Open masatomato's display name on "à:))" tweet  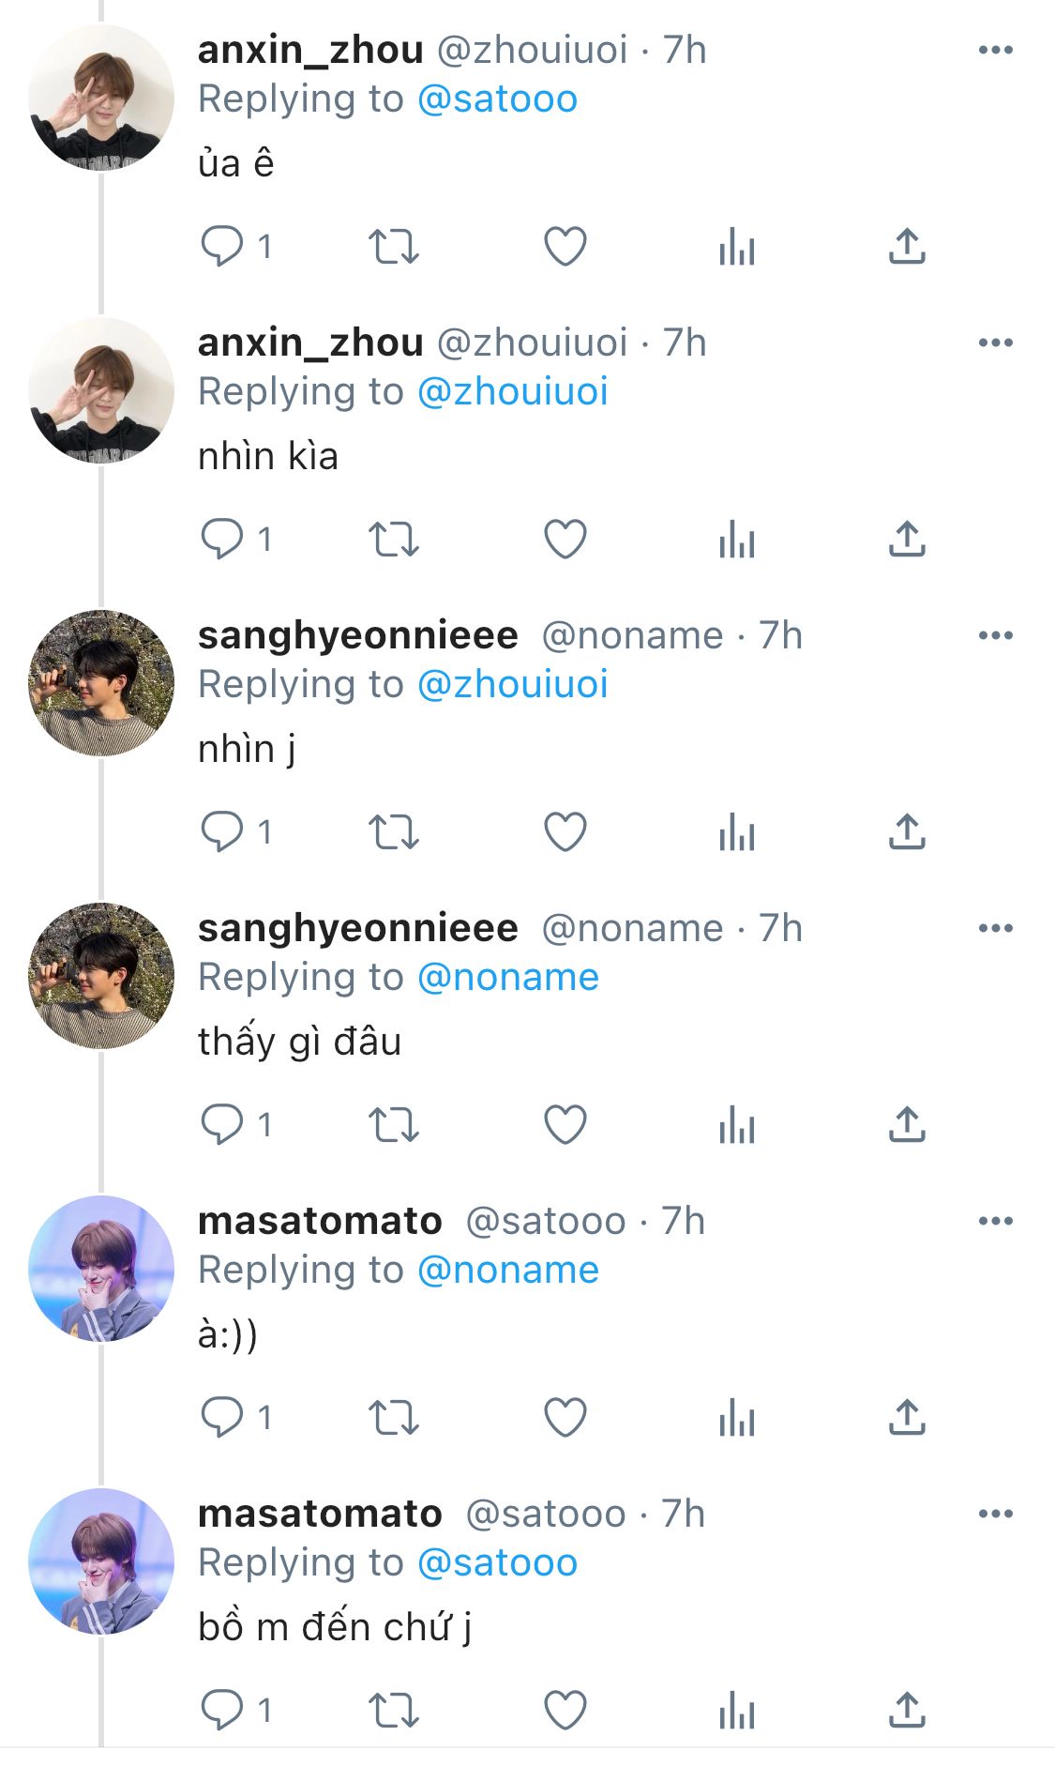[x=320, y=1221]
